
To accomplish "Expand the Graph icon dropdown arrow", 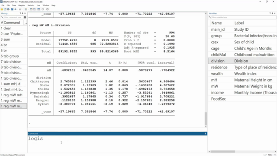I will point(23,9).
